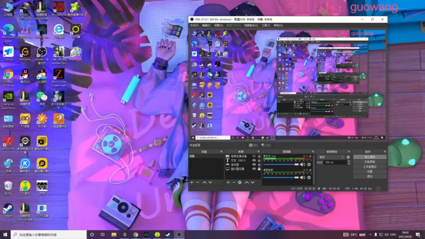Image resolution: width=425 pixels, height=239 pixels.
Task: Toggle lock on the game source (third row)
Action: 259,165
